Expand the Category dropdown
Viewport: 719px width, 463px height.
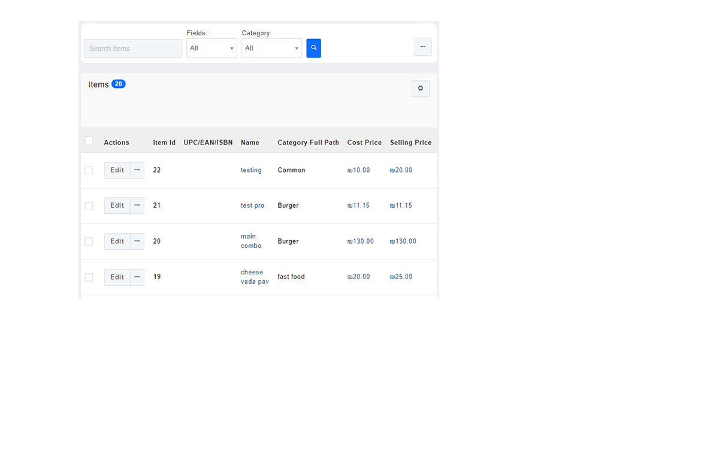tap(271, 49)
